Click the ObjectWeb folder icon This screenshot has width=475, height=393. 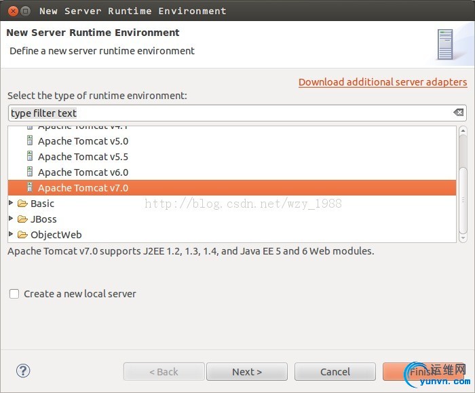point(22,235)
